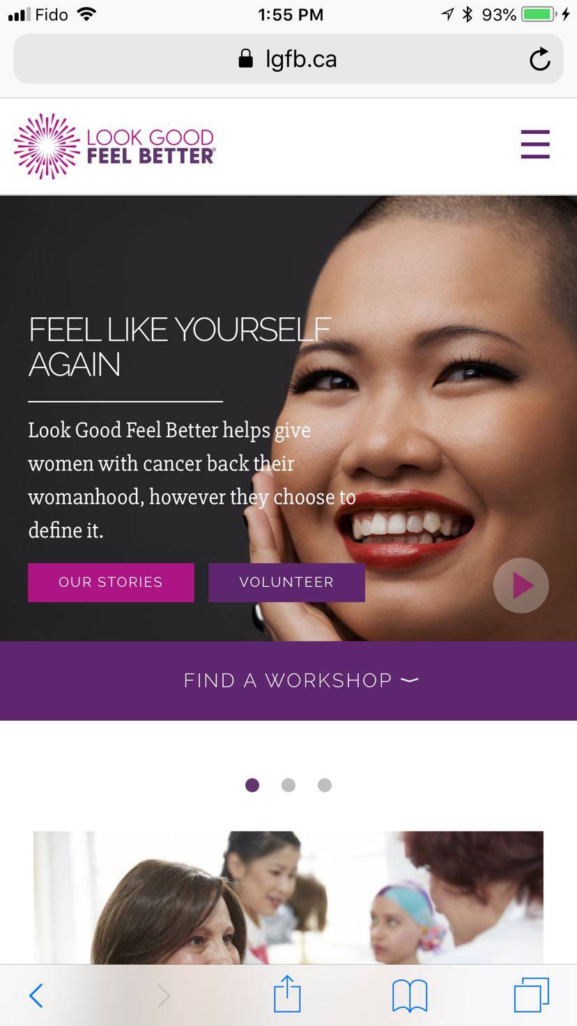This screenshot has width=577, height=1026.
Task: Open the workshop photo thumbnail
Action: (x=288, y=898)
